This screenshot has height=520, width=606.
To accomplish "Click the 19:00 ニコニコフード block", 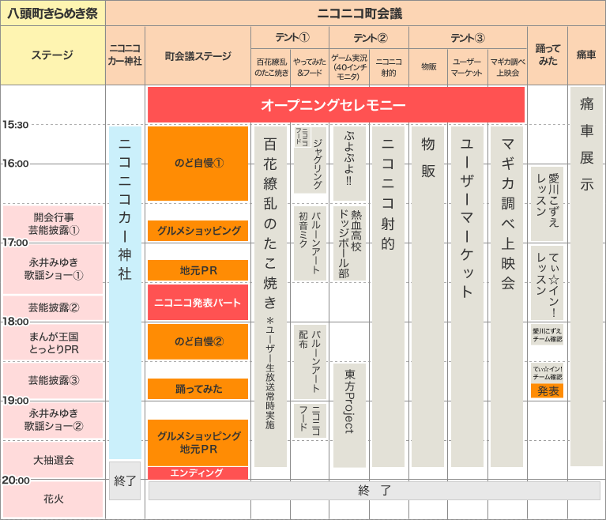I will (311, 421).
